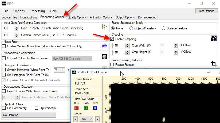The height and width of the screenshot is (123, 220).
Task: Disable the Enable Cropping checkbox
Action: pyautogui.click(x=113, y=39)
